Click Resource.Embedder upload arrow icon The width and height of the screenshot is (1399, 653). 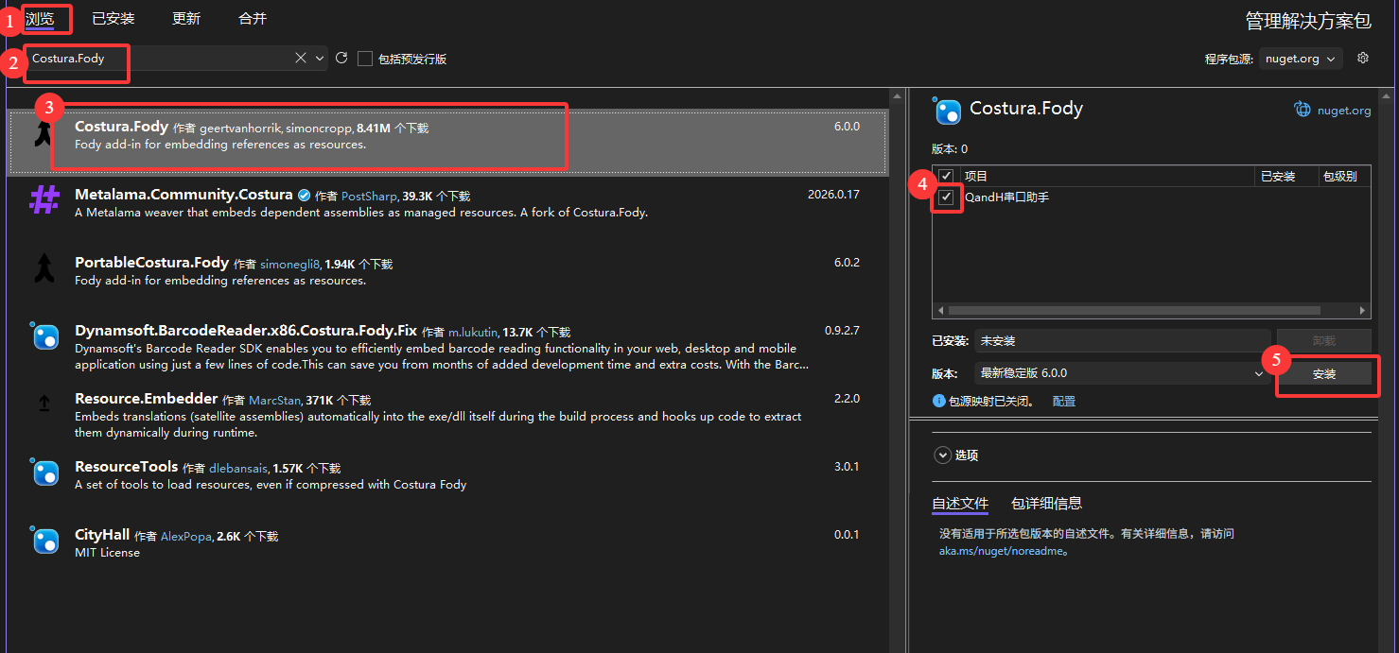click(44, 404)
